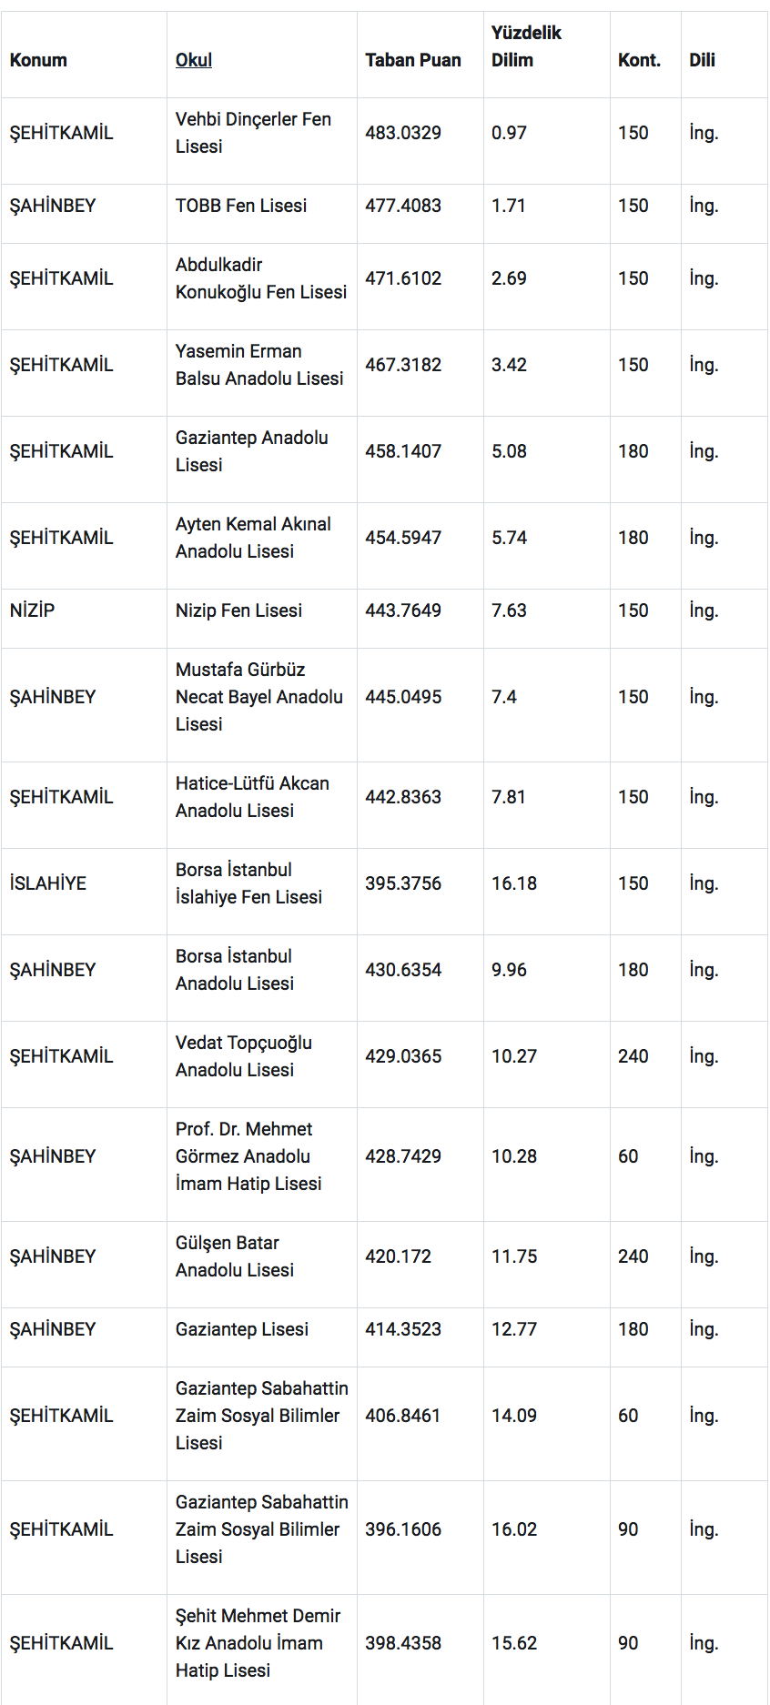The image size is (770, 1705).
Task: Click the underlined Okul column header
Action: pyautogui.click(x=194, y=60)
